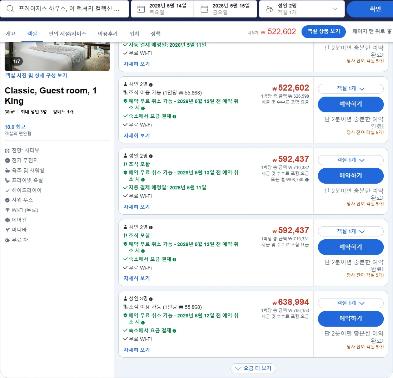Open the 정책 tab
This screenshot has width=393, height=378.
(x=156, y=34)
